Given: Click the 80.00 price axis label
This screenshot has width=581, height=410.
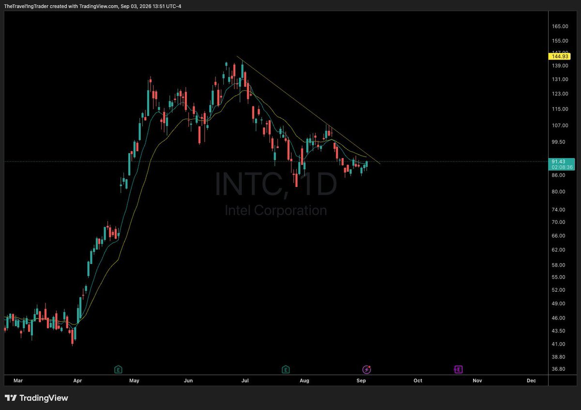Looking at the screenshot, I should (559, 191).
